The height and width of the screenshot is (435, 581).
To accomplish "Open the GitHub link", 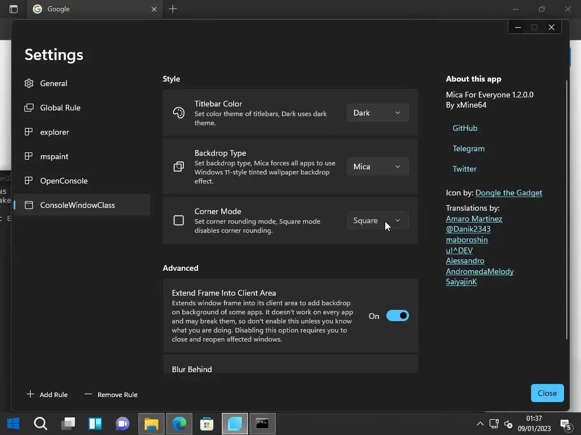I will point(465,128).
